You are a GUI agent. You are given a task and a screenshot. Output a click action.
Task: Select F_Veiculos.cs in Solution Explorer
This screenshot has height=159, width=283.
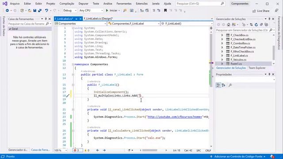coord(238,60)
